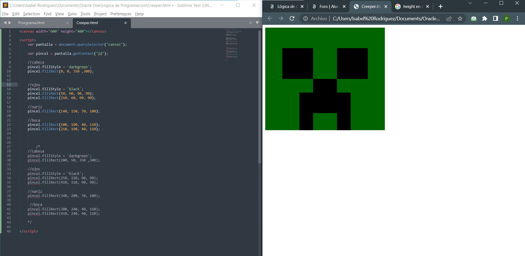The height and width of the screenshot is (256, 525).
Task: Go to previous tab with left arrow
Action: coord(5,23)
